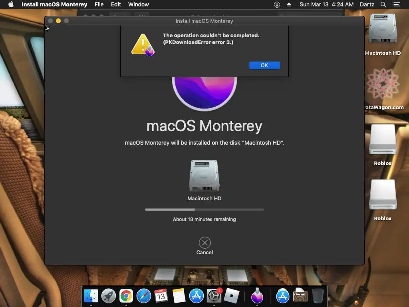Click the Install macOS Monterey title bar
This screenshot has height=307, width=409.
(204, 21)
